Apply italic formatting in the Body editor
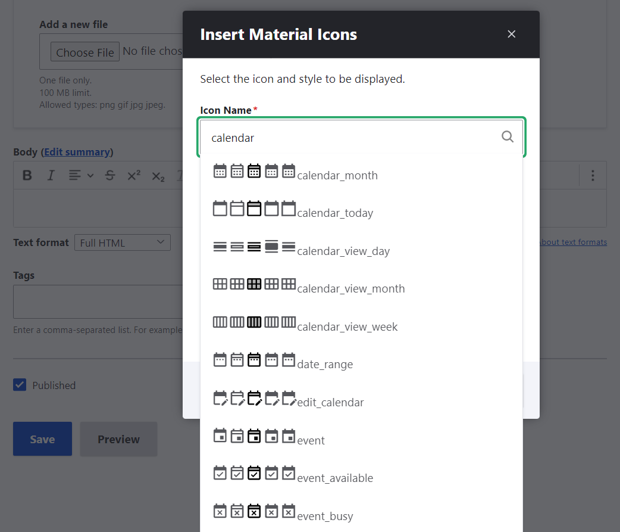The image size is (620, 532). click(51, 175)
